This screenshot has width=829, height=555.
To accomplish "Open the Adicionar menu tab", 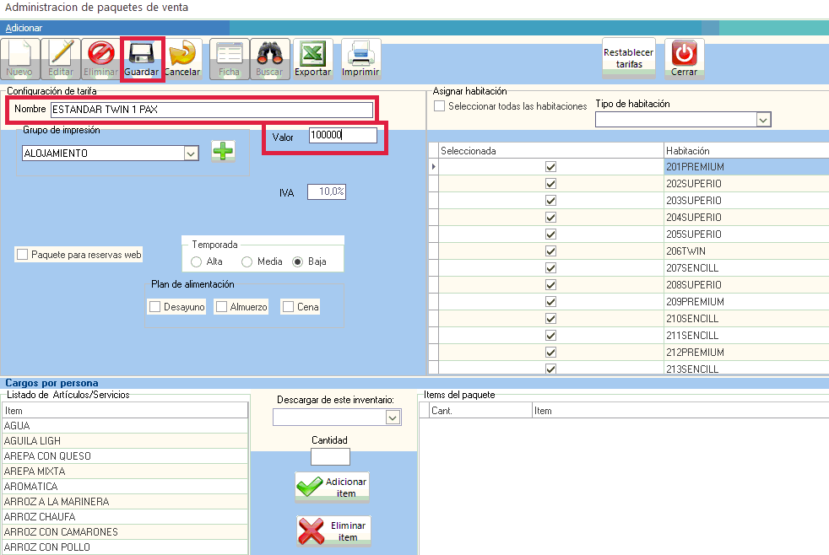I will point(24,28).
